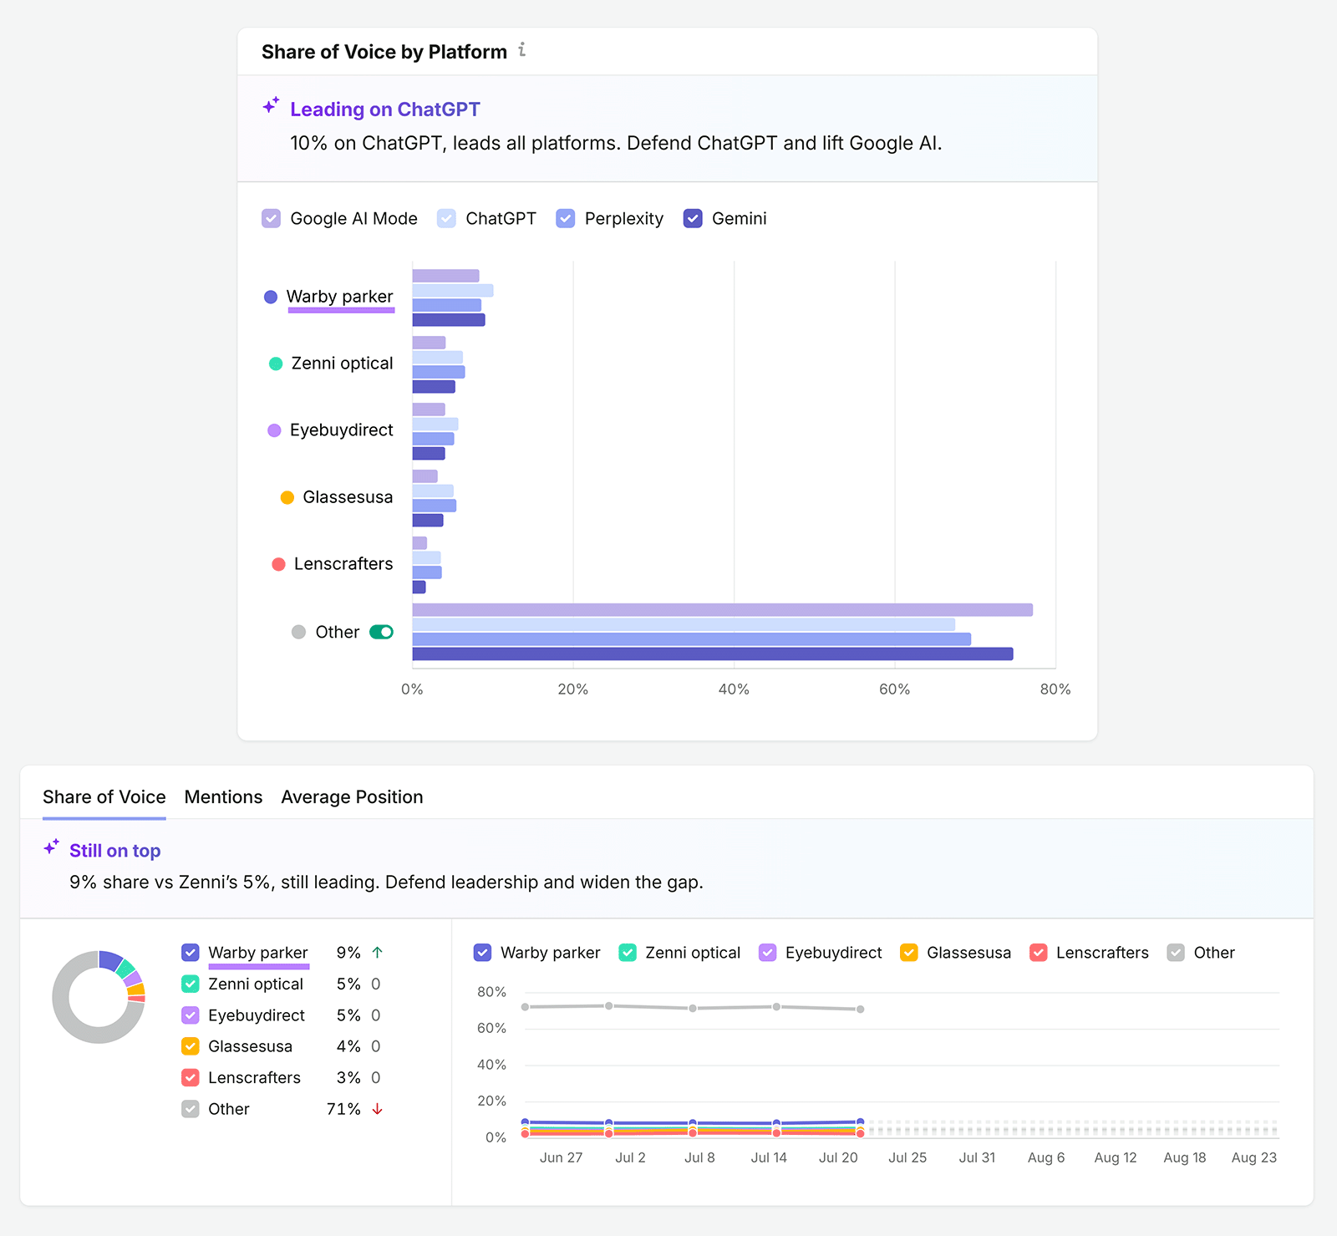Check Other in the line chart legend
1337x1236 pixels.
(1176, 953)
